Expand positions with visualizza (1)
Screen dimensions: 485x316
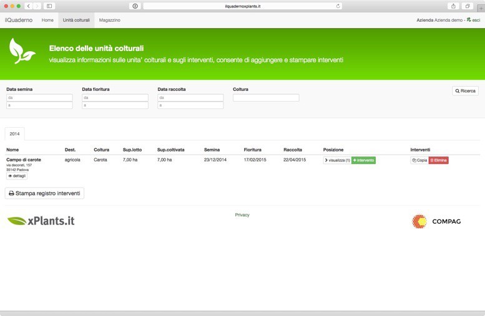337,160
